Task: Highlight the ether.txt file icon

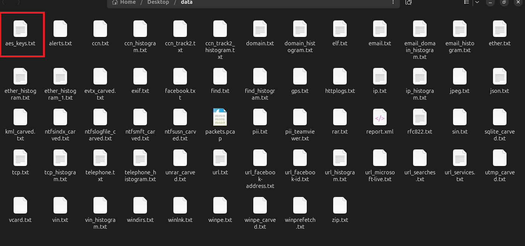Action: (x=500, y=29)
